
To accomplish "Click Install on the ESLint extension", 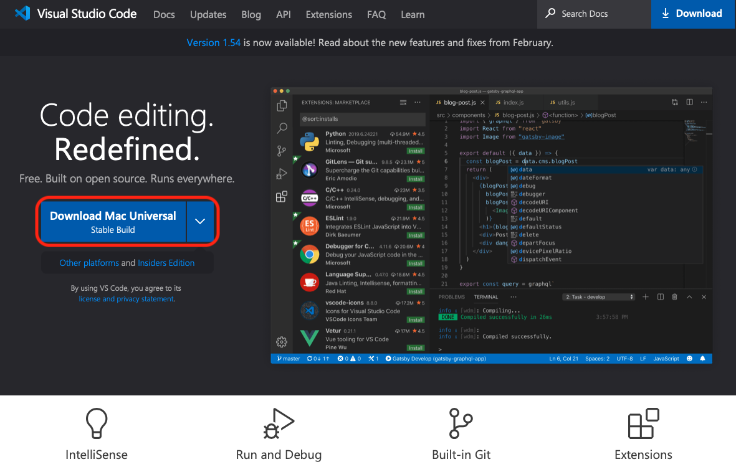I will click(x=416, y=235).
